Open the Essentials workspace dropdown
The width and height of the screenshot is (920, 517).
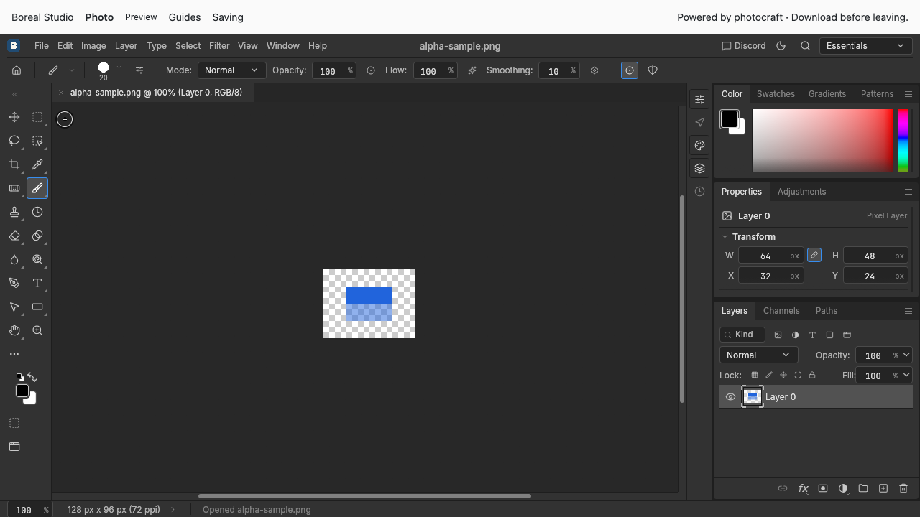coord(865,45)
